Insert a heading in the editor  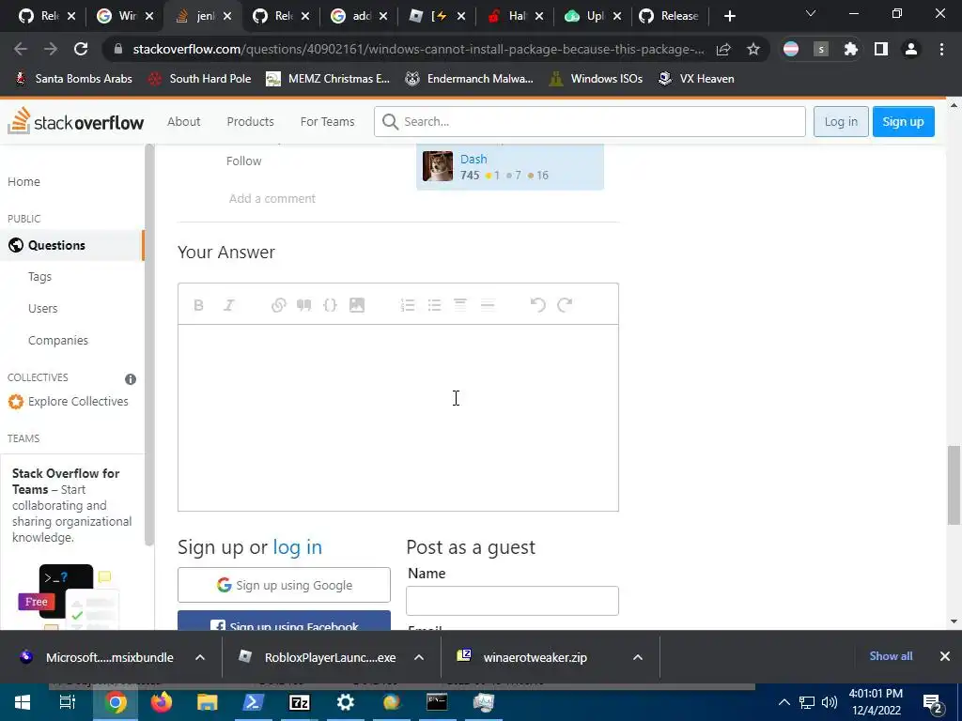point(460,305)
